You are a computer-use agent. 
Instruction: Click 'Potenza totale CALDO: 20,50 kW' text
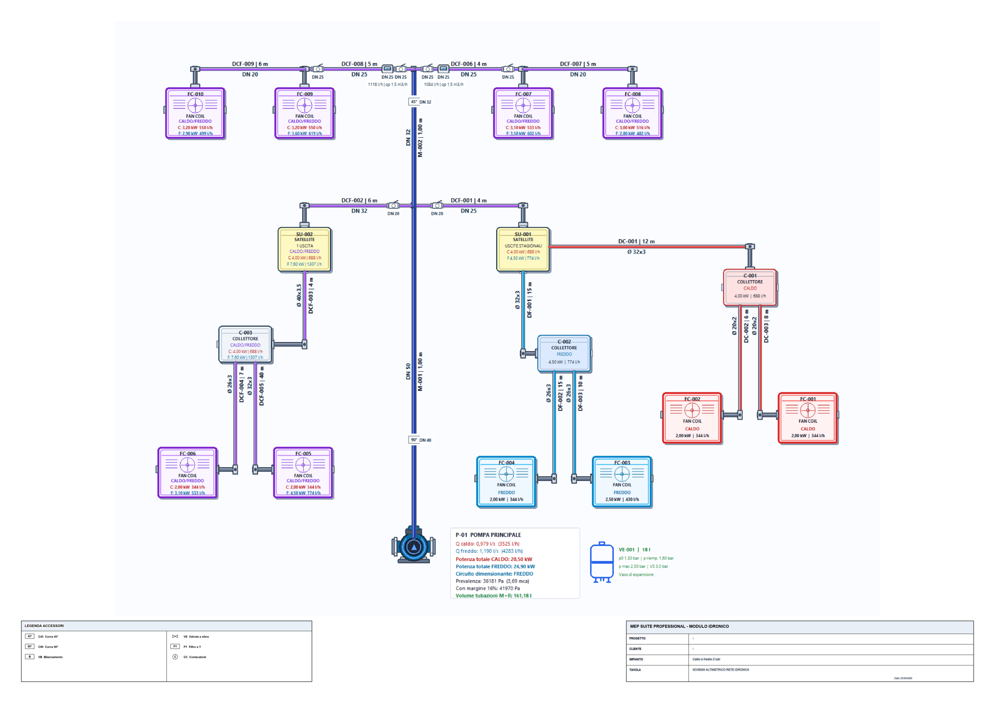pos(494,559)
